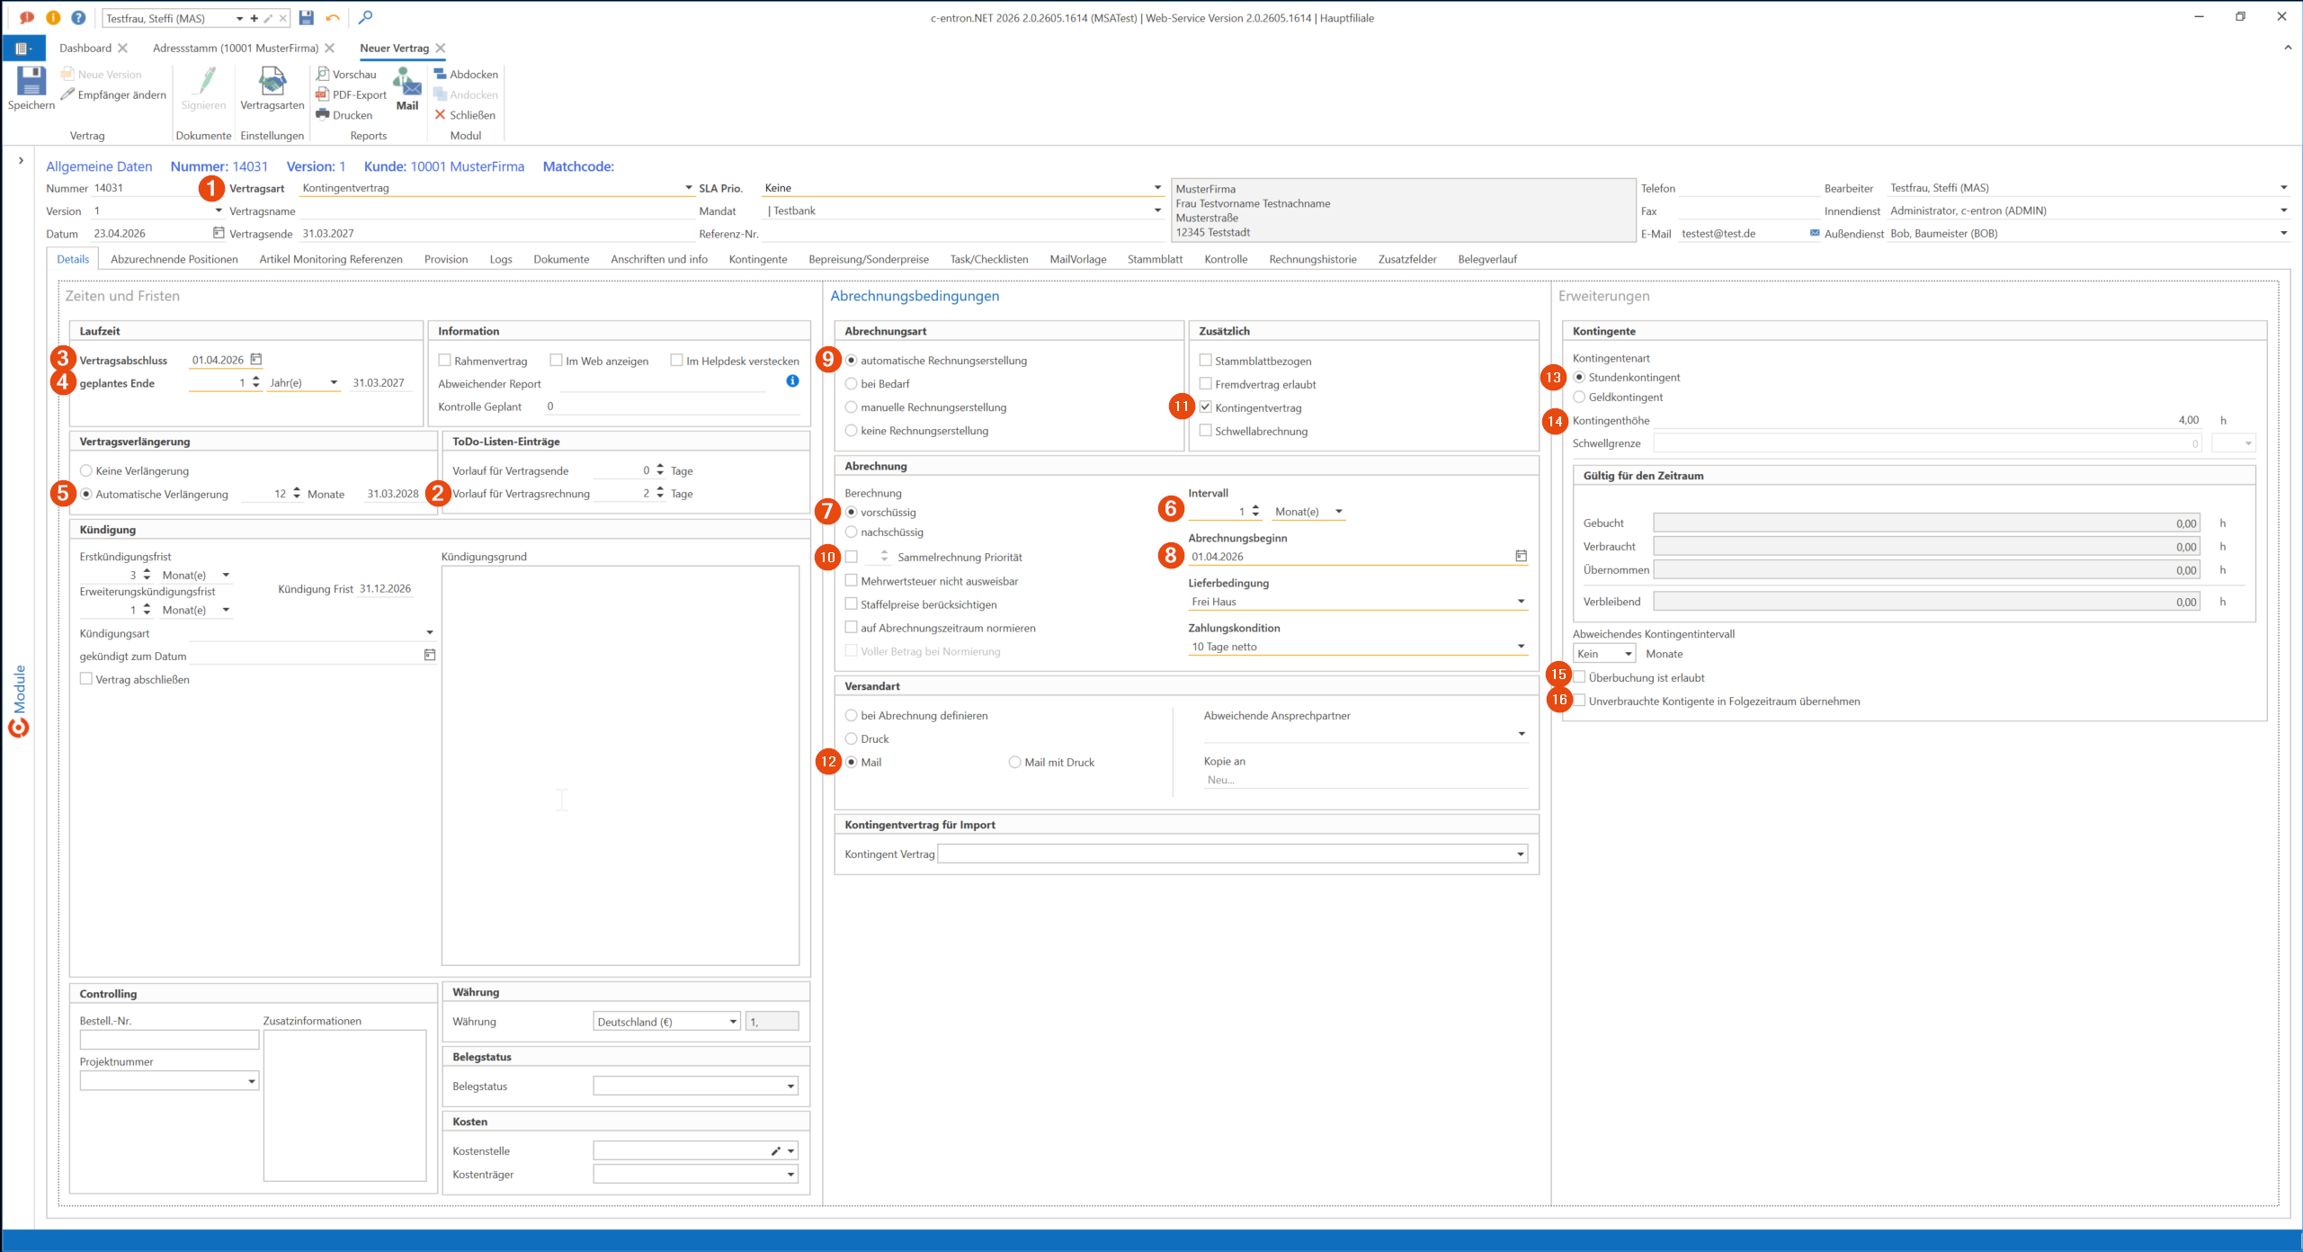Enable Überbuchung ist erlaubt checkbox
Screen dimensions: 2303x1252
tap(1579, 677)
